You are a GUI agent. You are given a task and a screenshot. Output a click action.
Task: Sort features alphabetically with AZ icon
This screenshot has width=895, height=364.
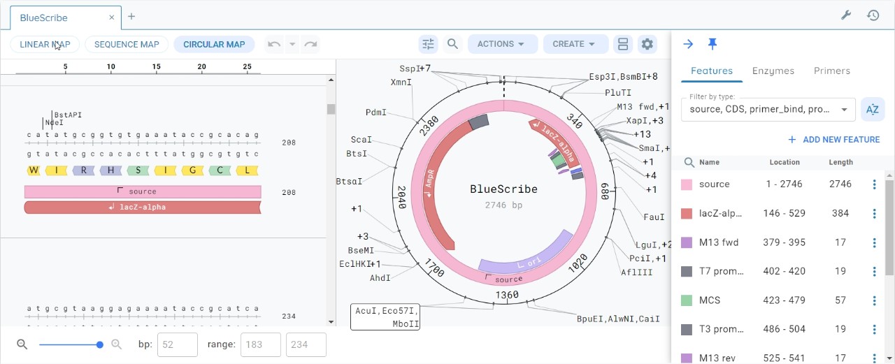[x=872, y=109]
